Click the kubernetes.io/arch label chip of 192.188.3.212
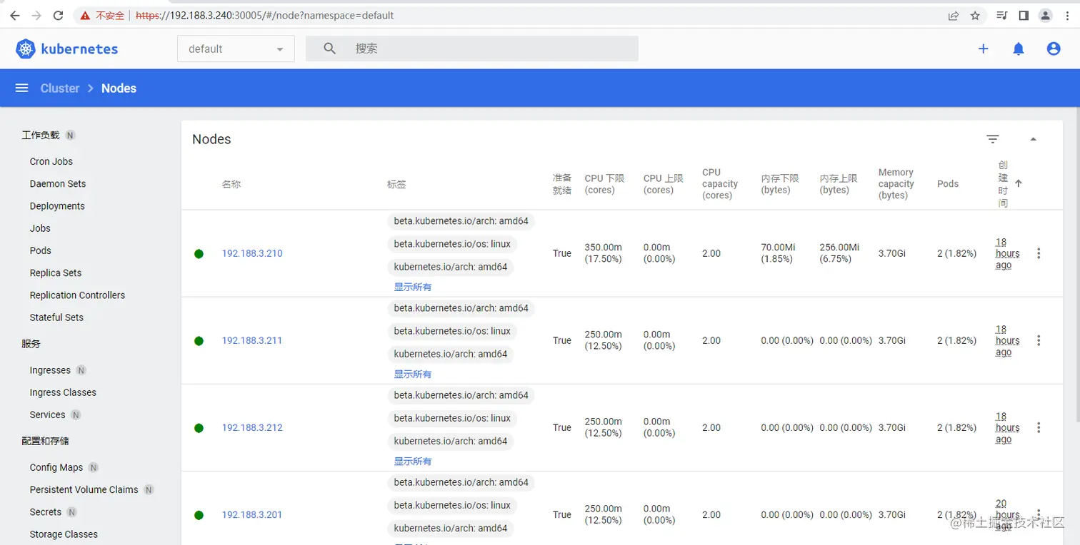The width and height of the screenshot is (1080, 545). 451,441
